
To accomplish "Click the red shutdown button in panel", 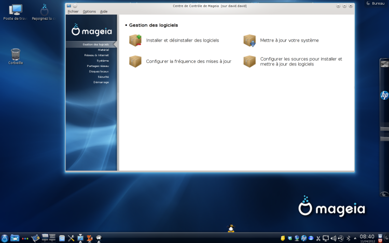I will pos(380,240).
